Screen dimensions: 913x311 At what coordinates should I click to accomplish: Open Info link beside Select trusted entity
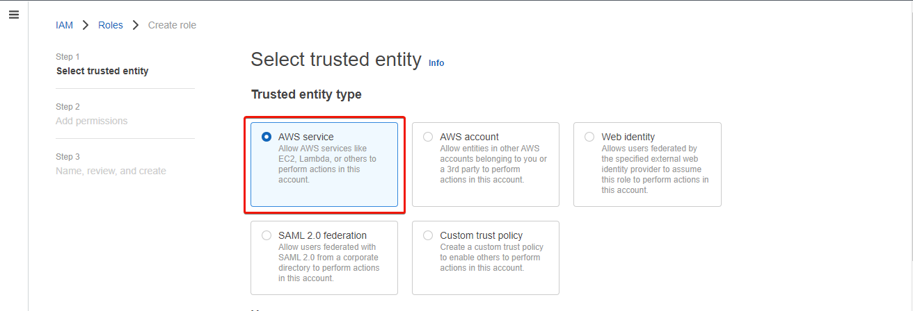click(x=436, y=63)
